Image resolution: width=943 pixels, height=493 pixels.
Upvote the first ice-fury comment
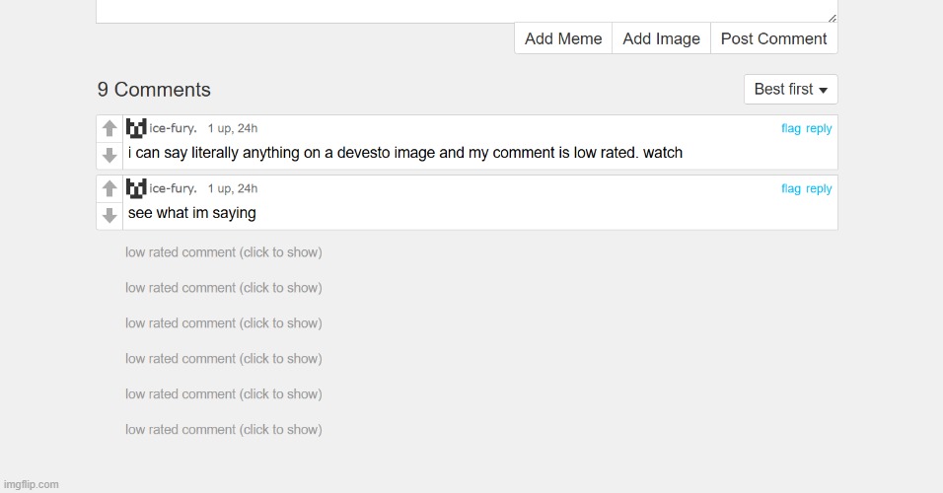[109, 129]
